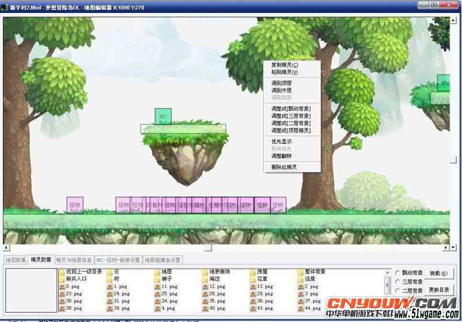This screenshot has width=462, height=322.
Task: Click the map horizontal scrollbar left arrow
Action: (x=6, y=248)
